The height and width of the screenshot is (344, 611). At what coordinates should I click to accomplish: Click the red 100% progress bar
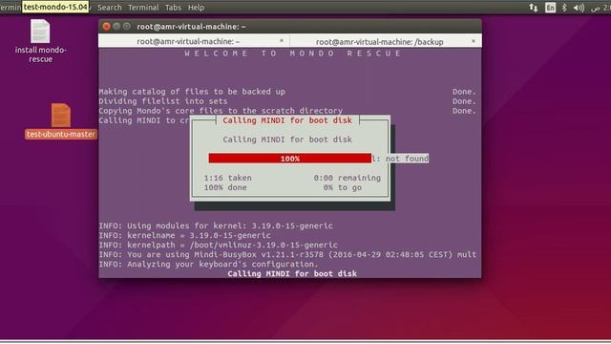point(290,159)
